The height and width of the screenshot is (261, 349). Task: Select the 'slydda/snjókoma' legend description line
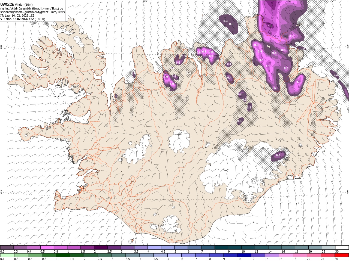click(32, 12)
